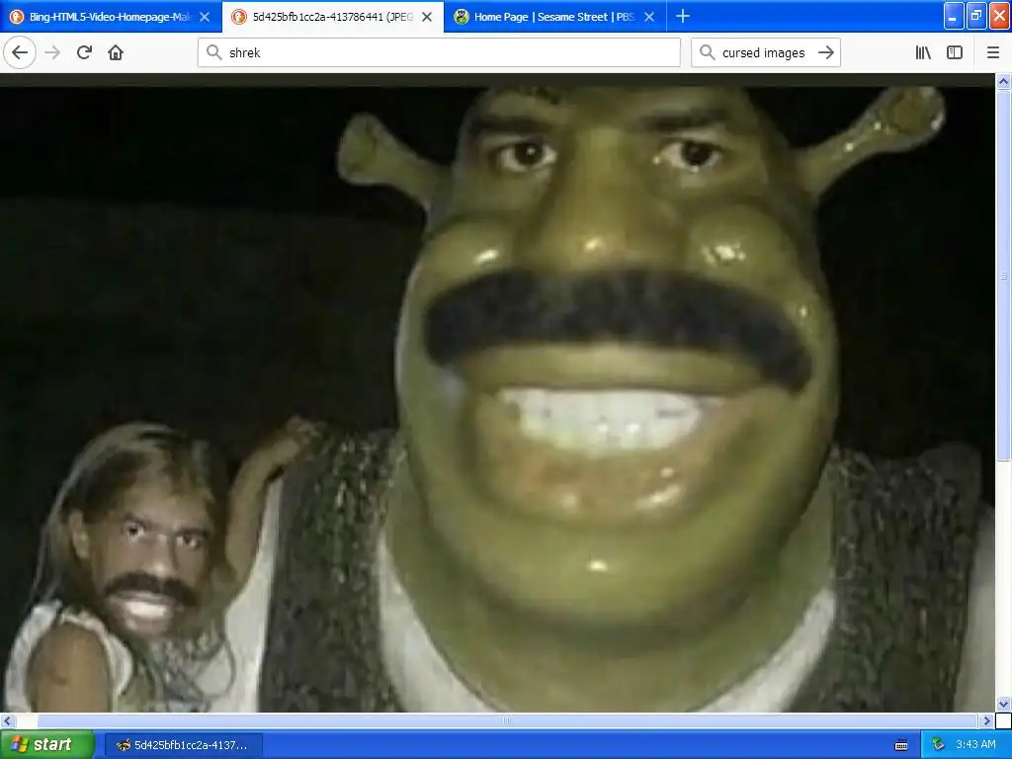Image resolution: width=1012 pixels, height=759 pixels.
Task: Click the Sesame Street tab favicon
Action: tap(461, 17)
